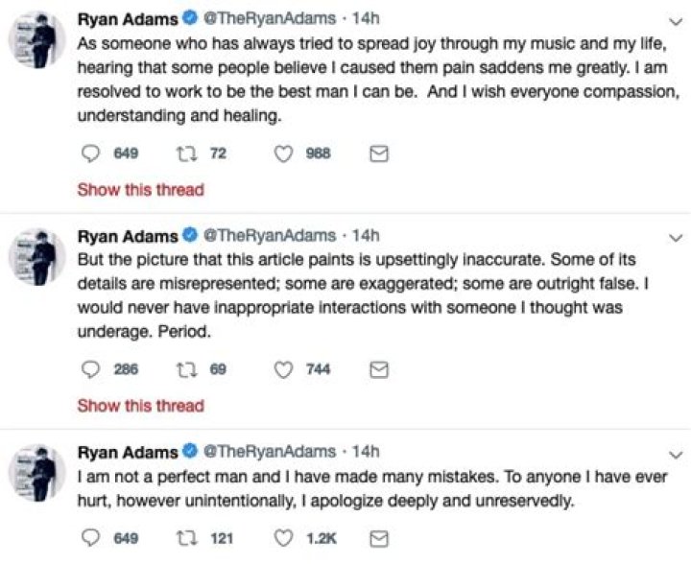Open more options caret on first tweet
691x564 pixels.
click(x=675, y=21)
